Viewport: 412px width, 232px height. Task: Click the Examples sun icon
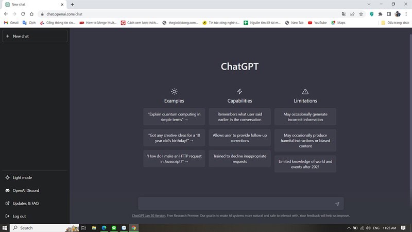tap(174, 91)
